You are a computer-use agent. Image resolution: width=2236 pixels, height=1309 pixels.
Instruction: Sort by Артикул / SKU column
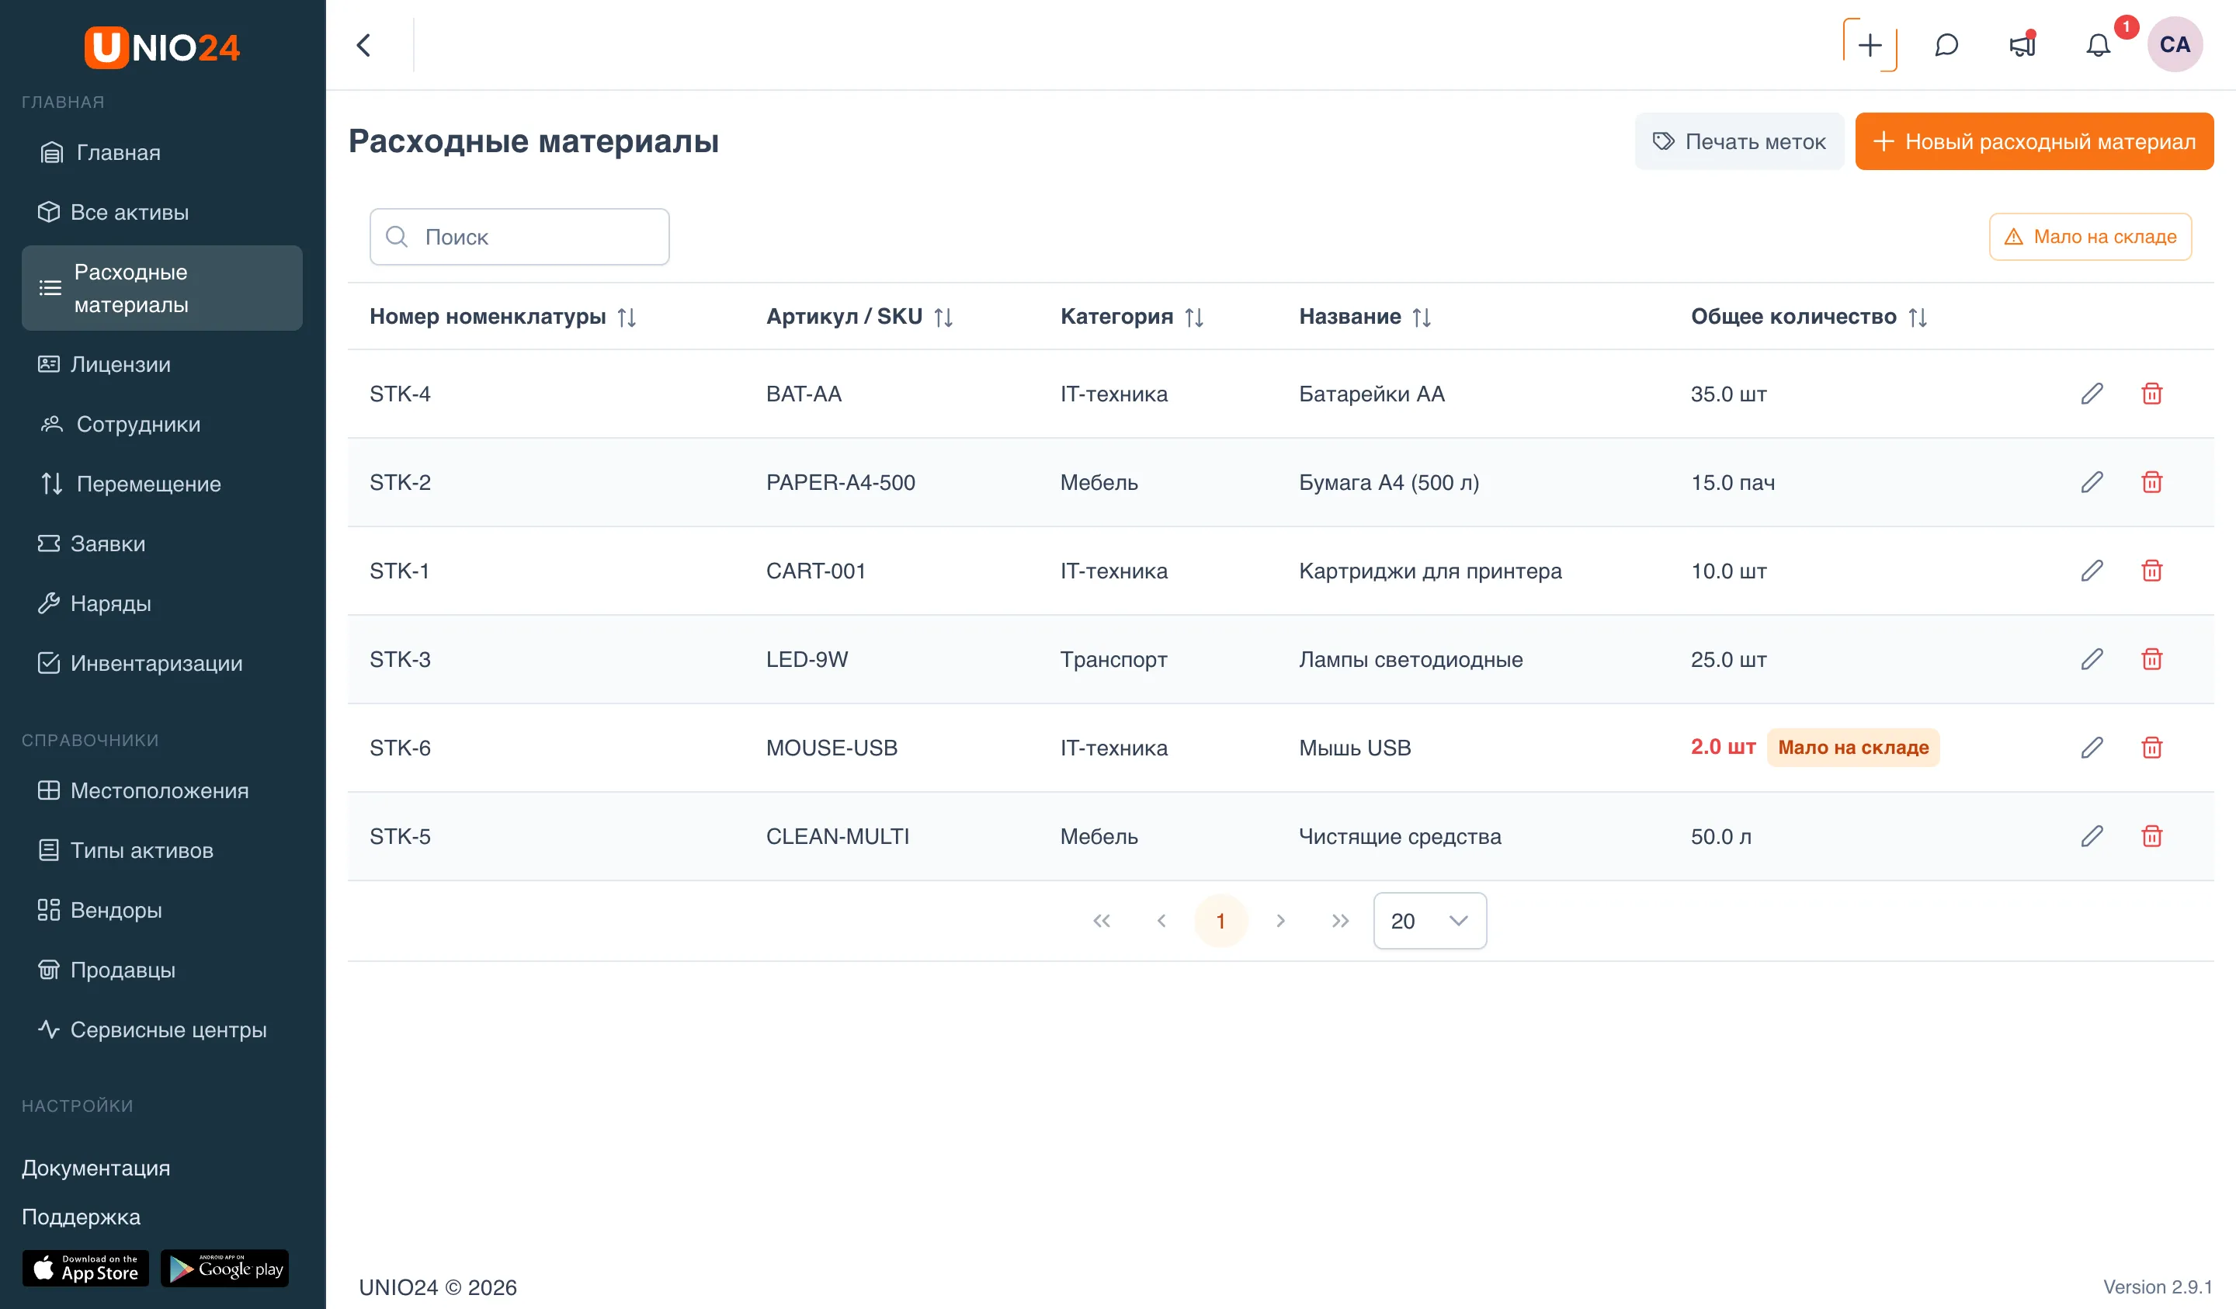pyautogui.click(x=943, y=317)
